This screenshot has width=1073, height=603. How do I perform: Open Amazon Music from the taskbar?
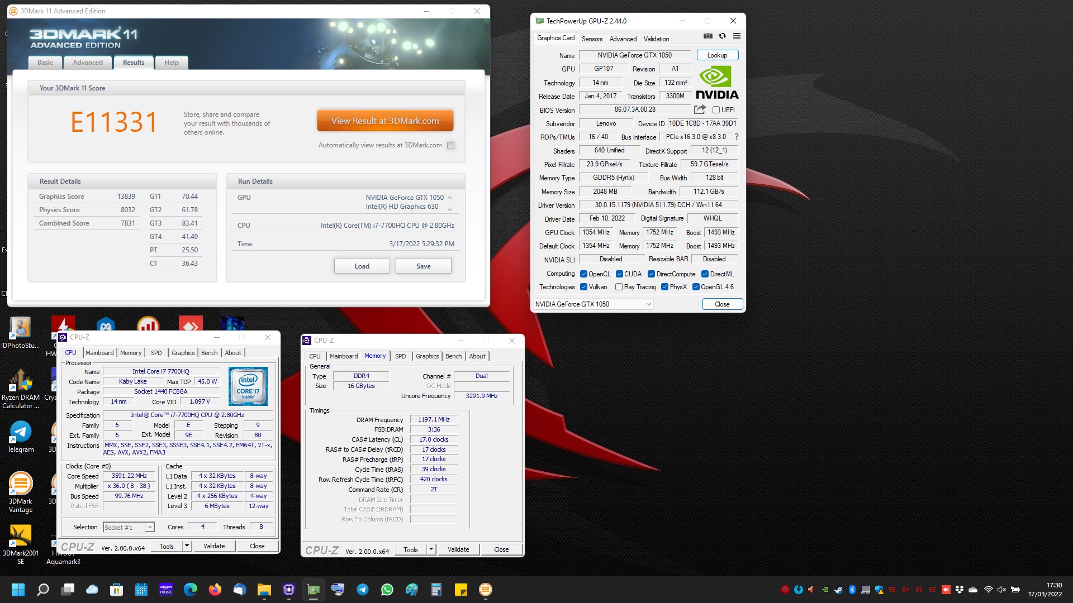(x=166, y=590)
